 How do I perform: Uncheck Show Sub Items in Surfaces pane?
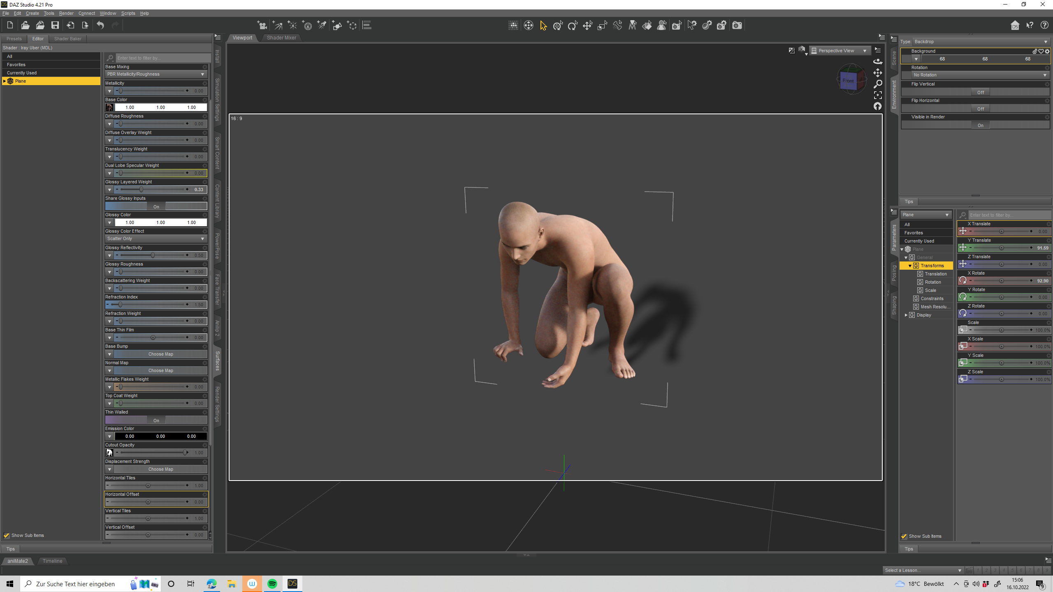pos(7,535)
